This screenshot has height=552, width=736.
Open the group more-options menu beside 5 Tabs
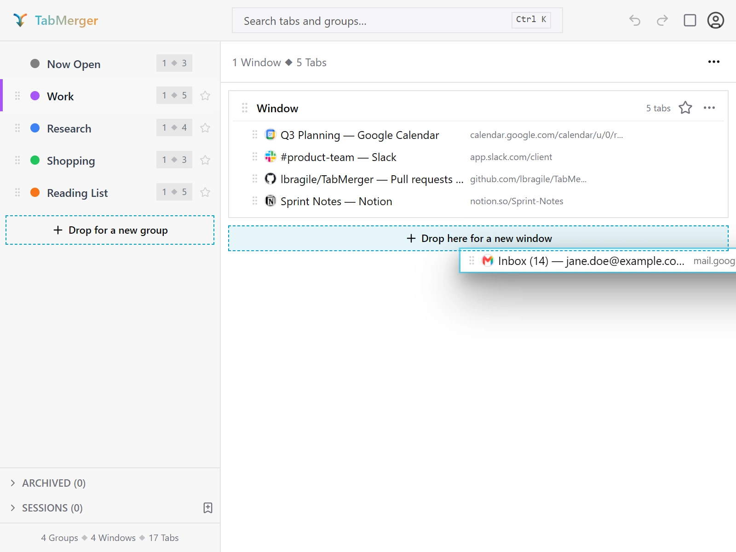[714, 62]
